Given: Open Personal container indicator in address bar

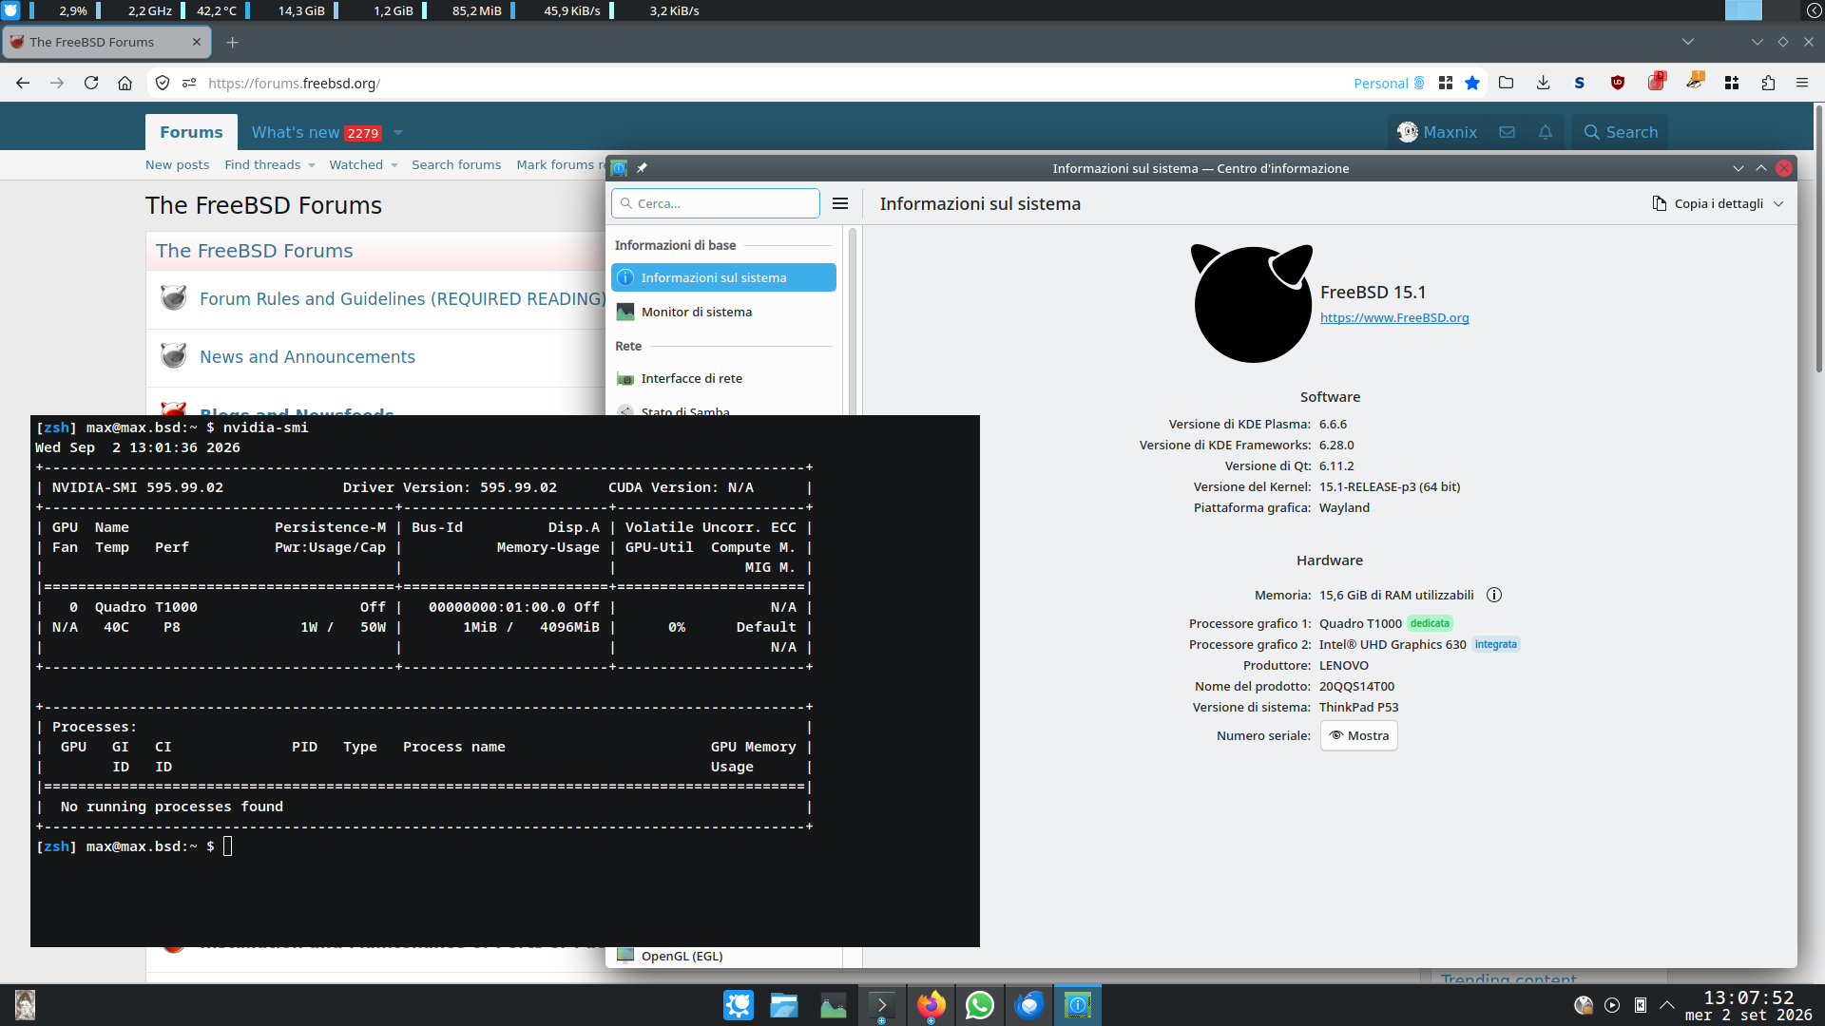Looking at the screenshot, I should [1389, 84].
